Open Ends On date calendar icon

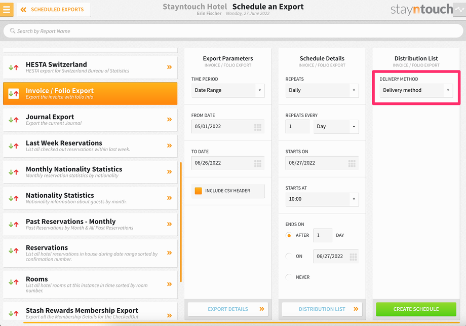click(x=353, y=257)
